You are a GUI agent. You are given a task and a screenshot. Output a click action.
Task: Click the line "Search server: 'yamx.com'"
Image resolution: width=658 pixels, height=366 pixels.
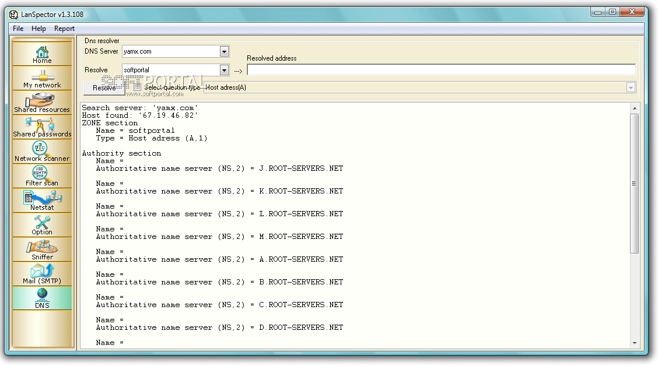(139, 108)
